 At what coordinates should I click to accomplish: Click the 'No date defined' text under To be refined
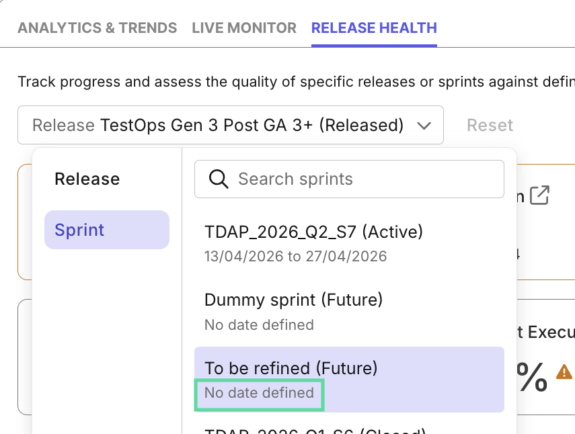pos(258,393)
